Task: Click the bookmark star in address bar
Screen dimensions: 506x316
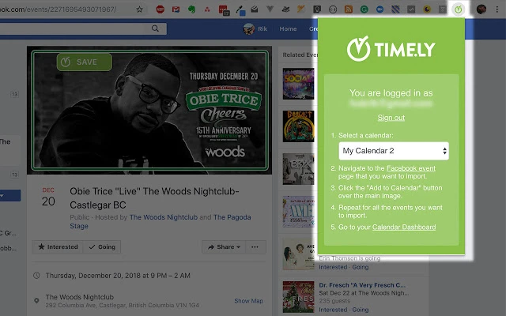Action: tap(140, 9)
